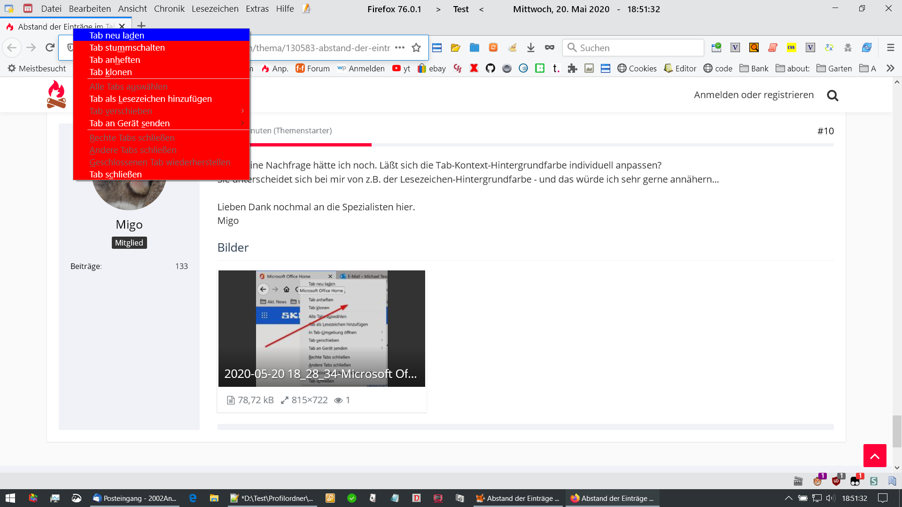902x507 pixels.
Task: Open the hamburger application menu
Action: pos(890,47)
